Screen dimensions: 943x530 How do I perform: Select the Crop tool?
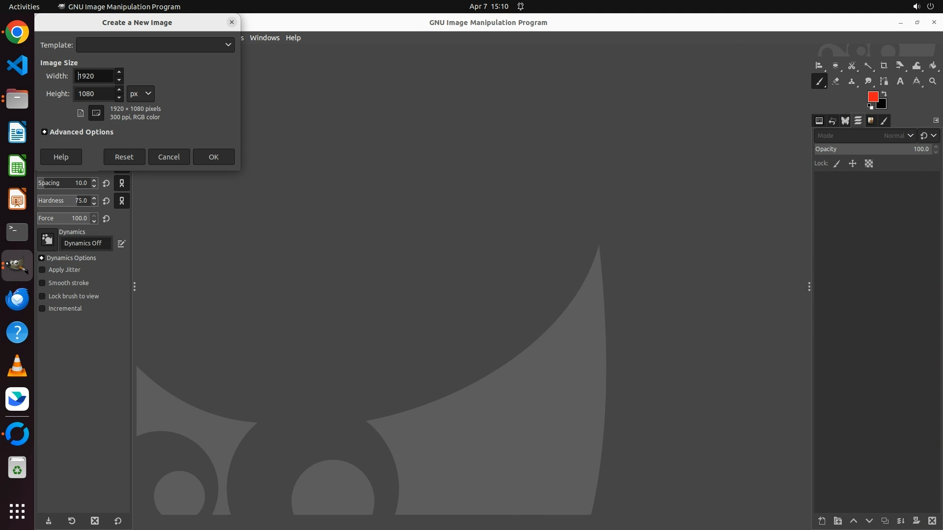click(x=884, y=66)
